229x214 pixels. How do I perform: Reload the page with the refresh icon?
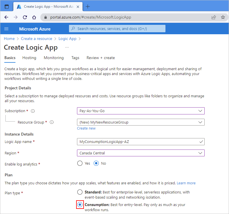pos(25,17)
